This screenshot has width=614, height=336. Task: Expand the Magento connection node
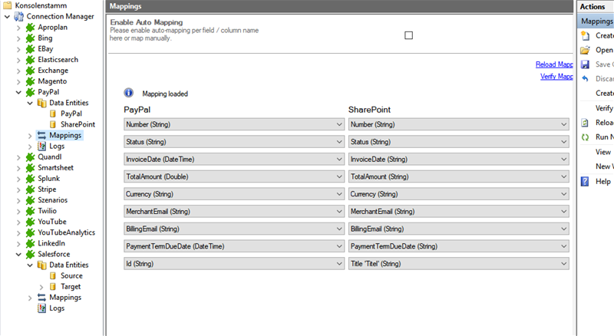tap(19, 81)
